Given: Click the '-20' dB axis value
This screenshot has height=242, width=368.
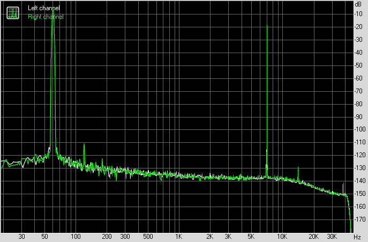Looking at the screenshot, I should click(358, 27).
